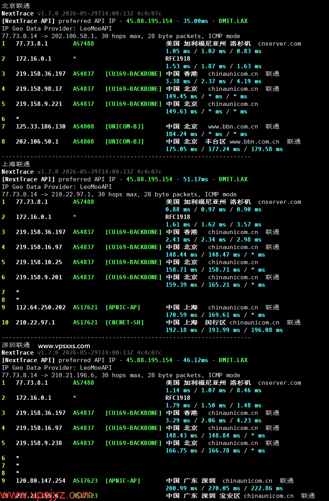Select latency 200.99 ms / 270.05 ms / 222.86 ms

224,488
